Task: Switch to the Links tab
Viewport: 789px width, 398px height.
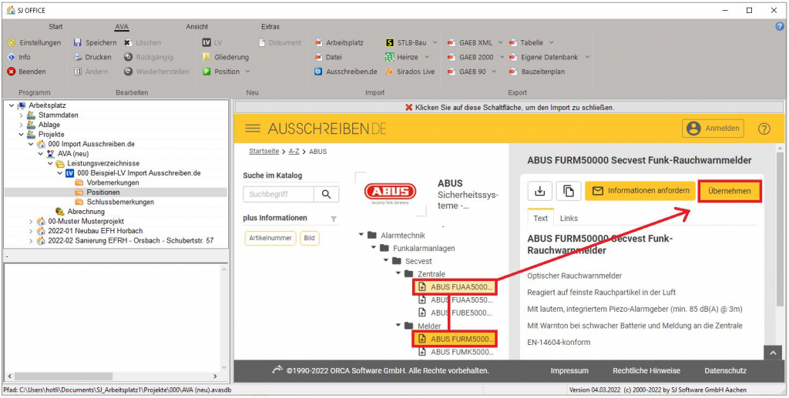Action: coord(569,219)
